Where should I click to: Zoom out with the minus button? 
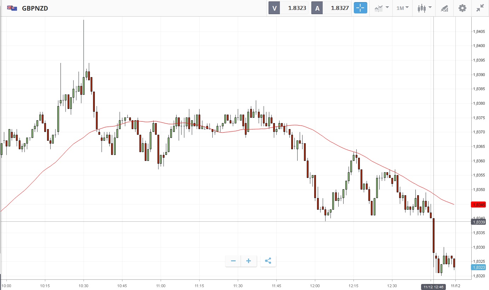pos(233,261)
